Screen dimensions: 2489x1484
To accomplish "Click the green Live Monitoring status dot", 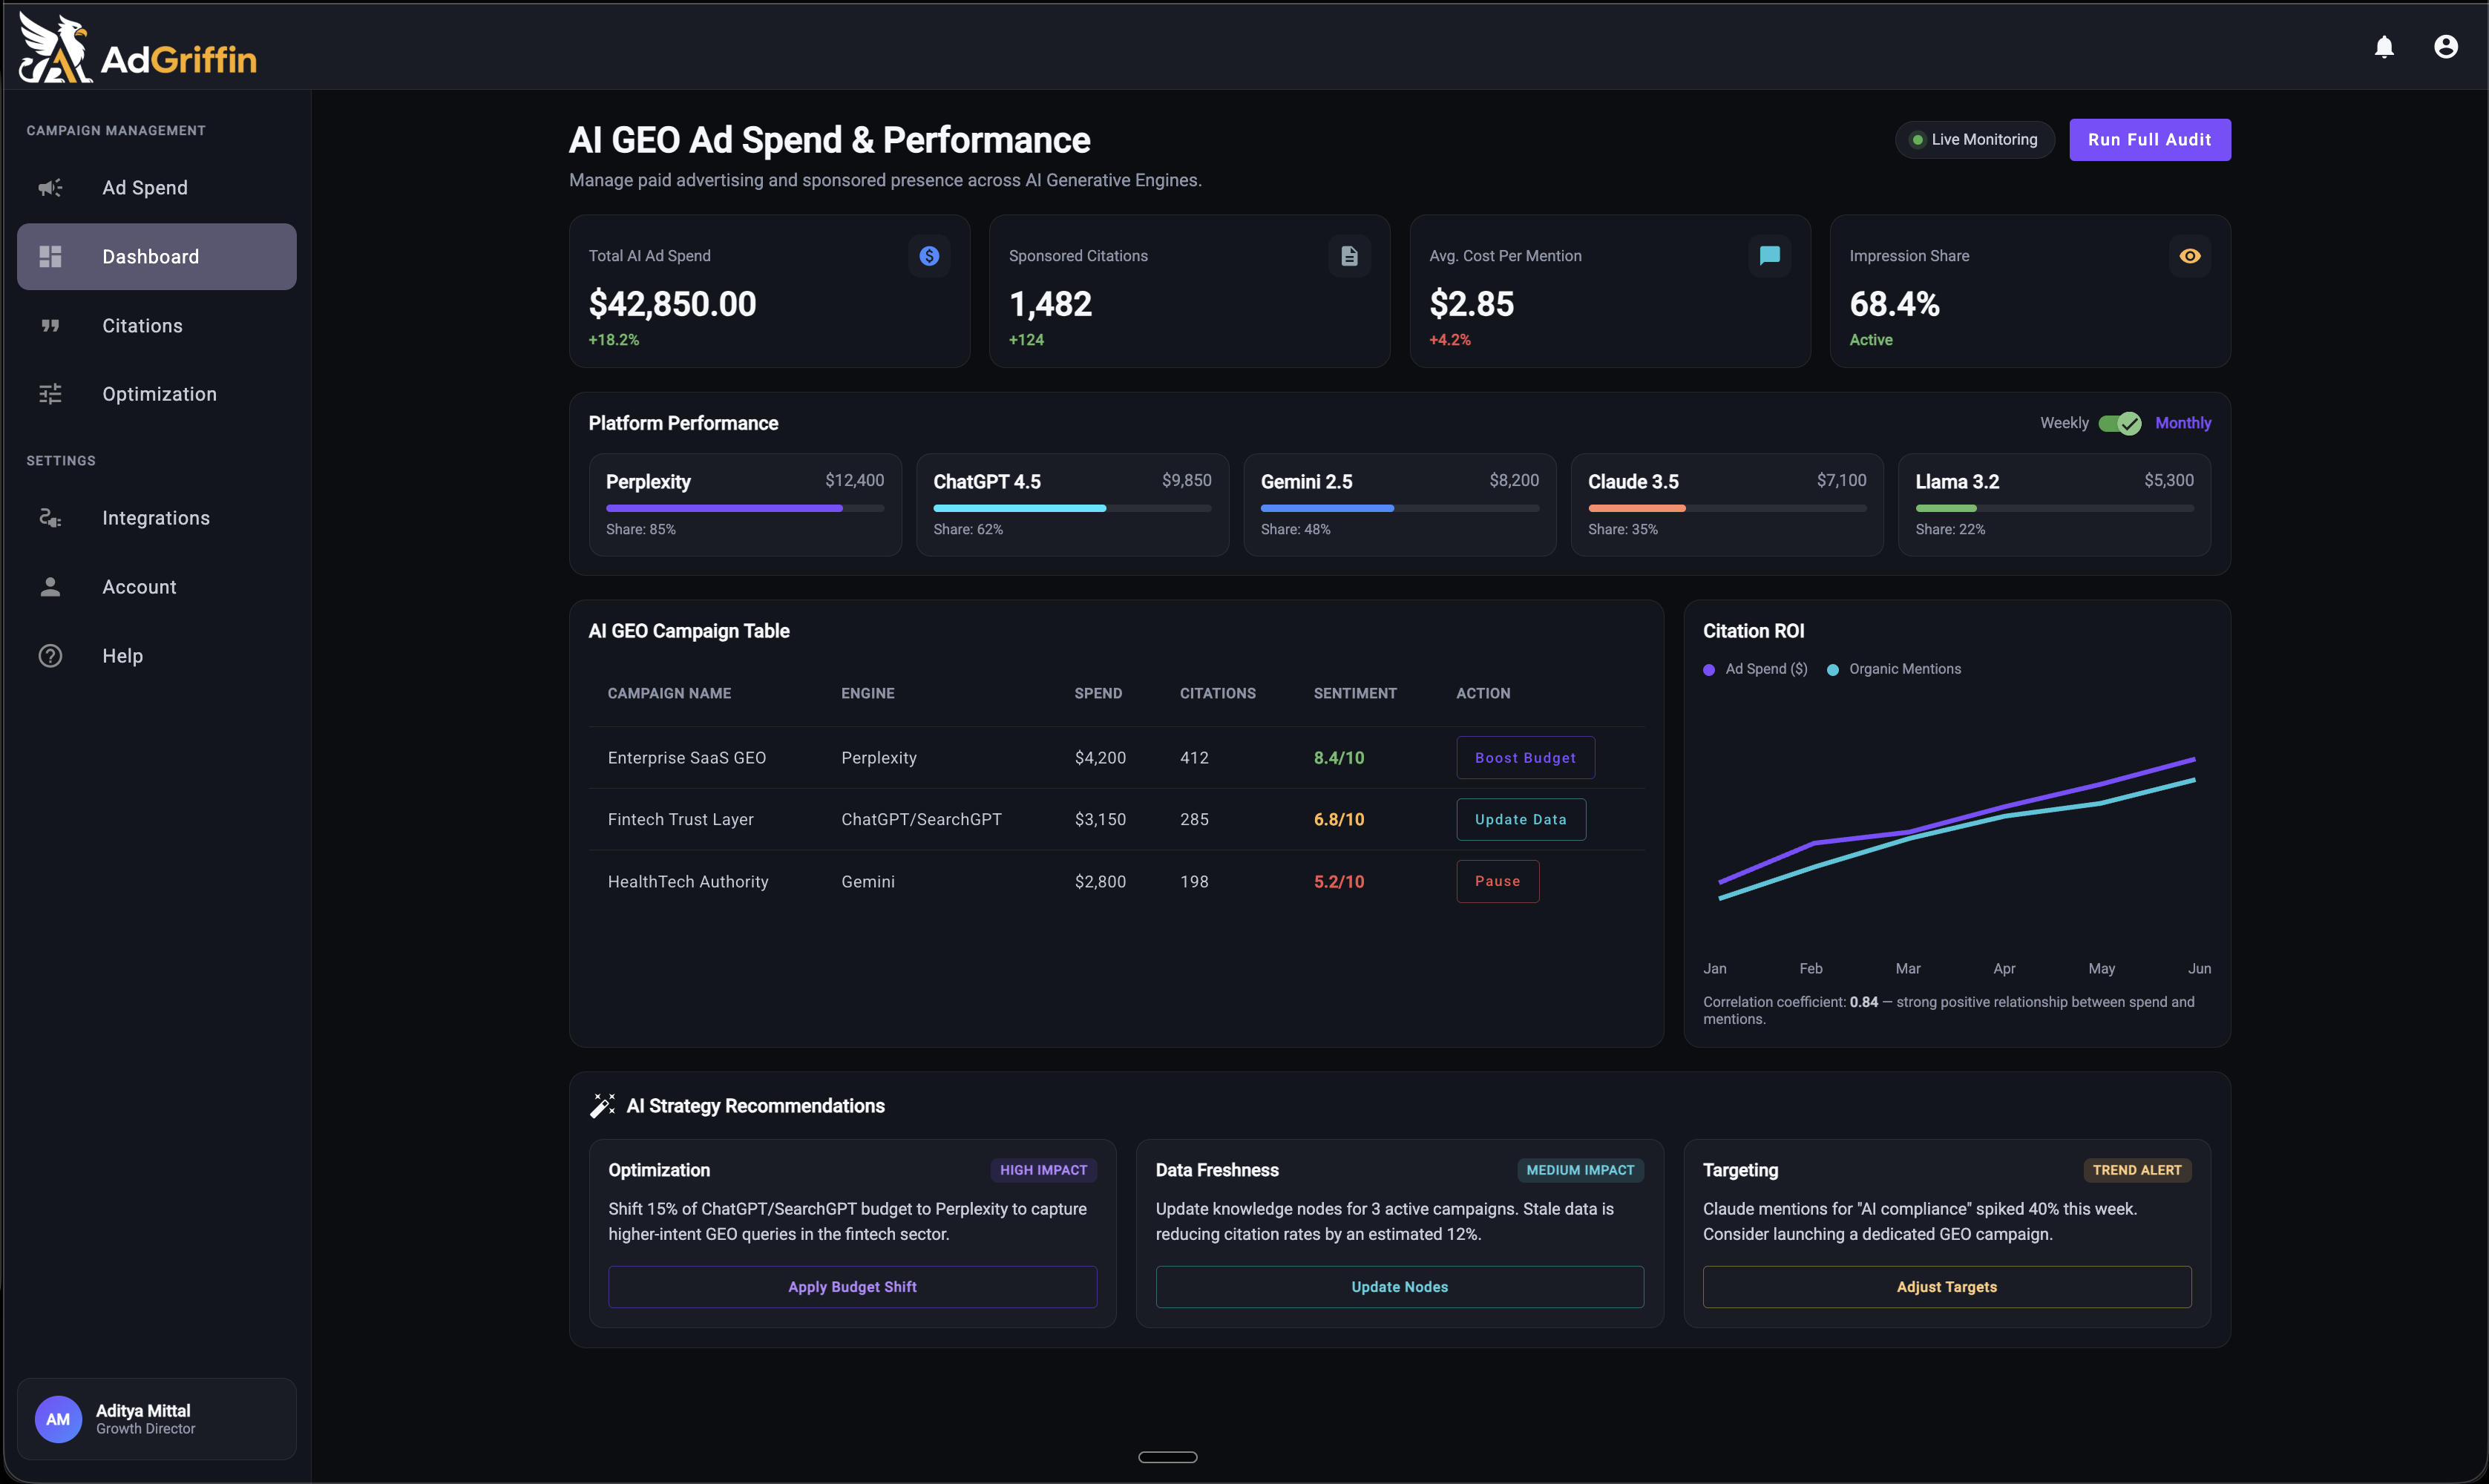I will click(x=1918, y=140).
